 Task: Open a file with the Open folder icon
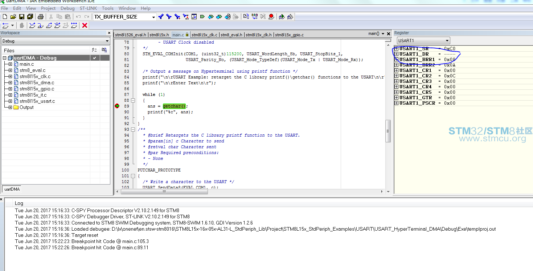click(13, 17)
